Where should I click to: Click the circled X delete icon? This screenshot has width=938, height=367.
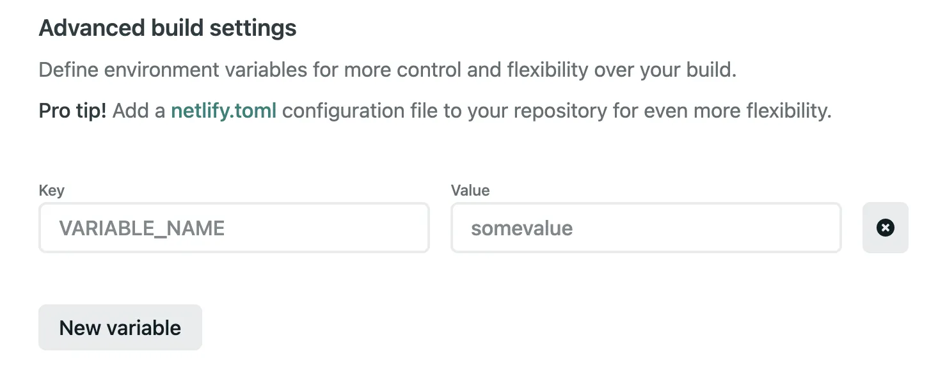885,228
